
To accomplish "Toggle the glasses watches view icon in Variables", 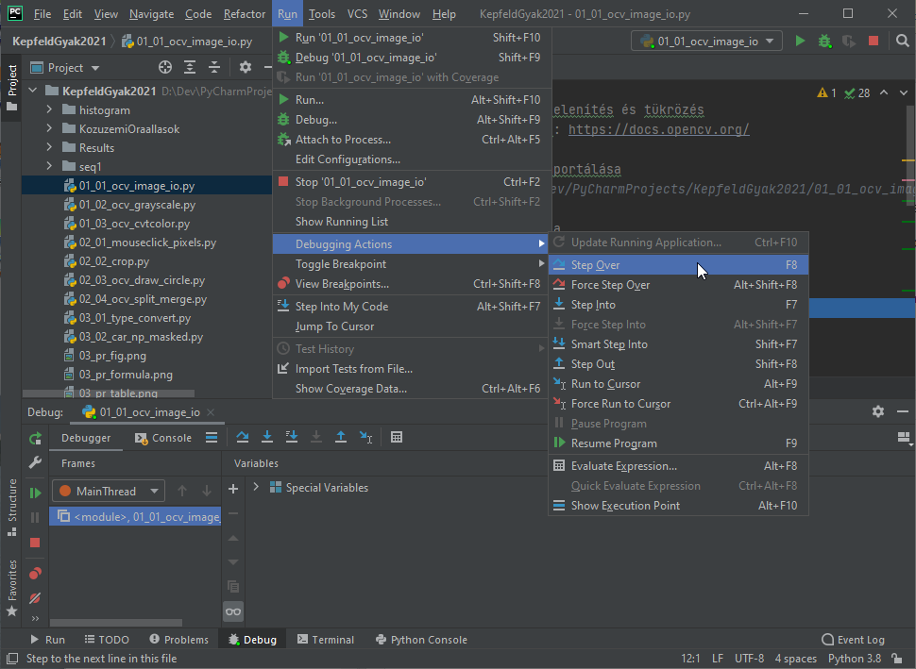I will click(x=233, y=611).
